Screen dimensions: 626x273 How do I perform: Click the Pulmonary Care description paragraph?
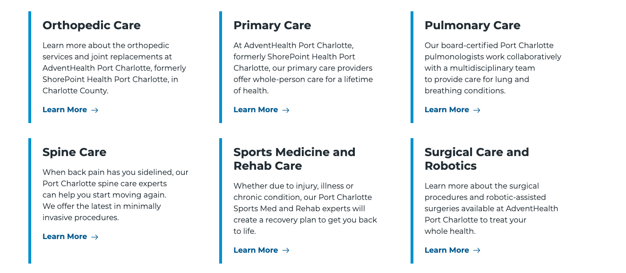tap(492, 68)
